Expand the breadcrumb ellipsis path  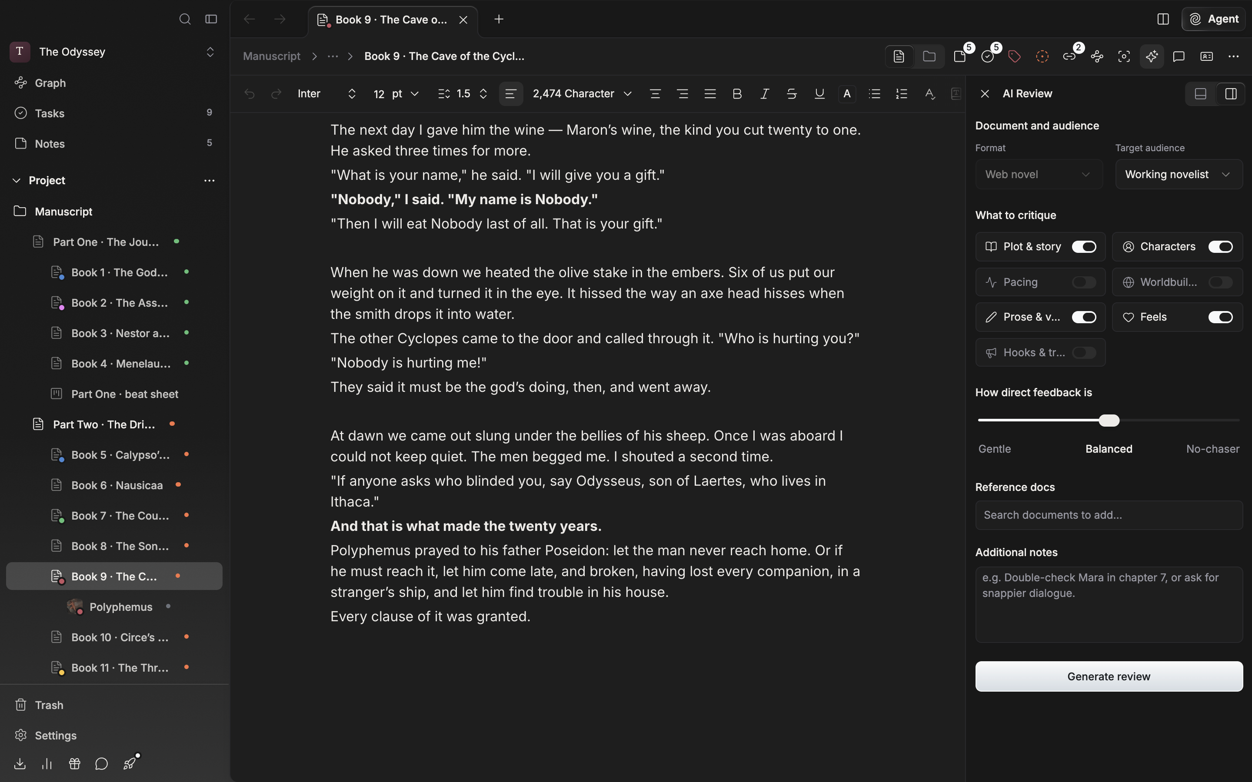333,56
